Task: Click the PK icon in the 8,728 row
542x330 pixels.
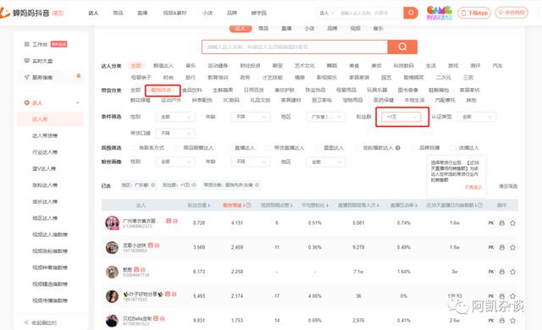Action: point(491,223)
